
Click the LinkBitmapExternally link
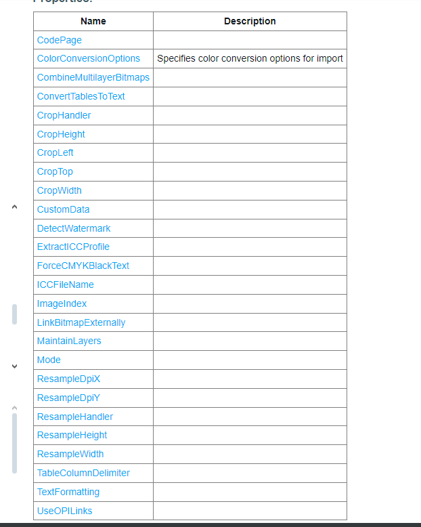point(81,322)
